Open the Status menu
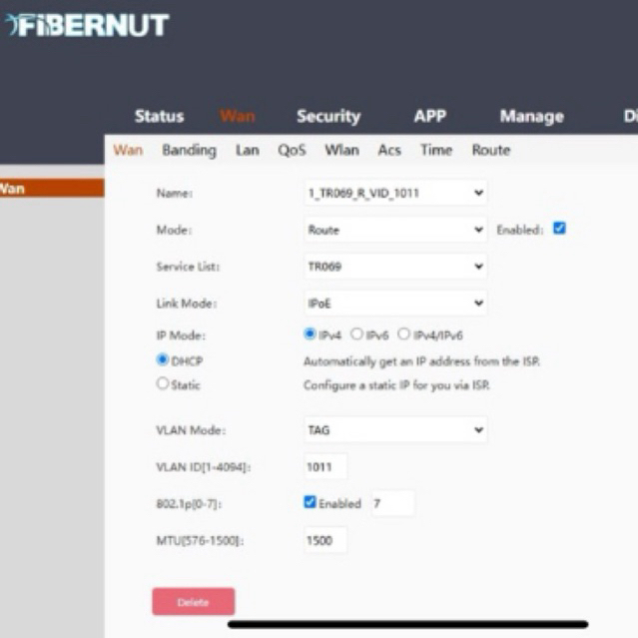Viewport: 638px width, 638px height. coord(159,116)
